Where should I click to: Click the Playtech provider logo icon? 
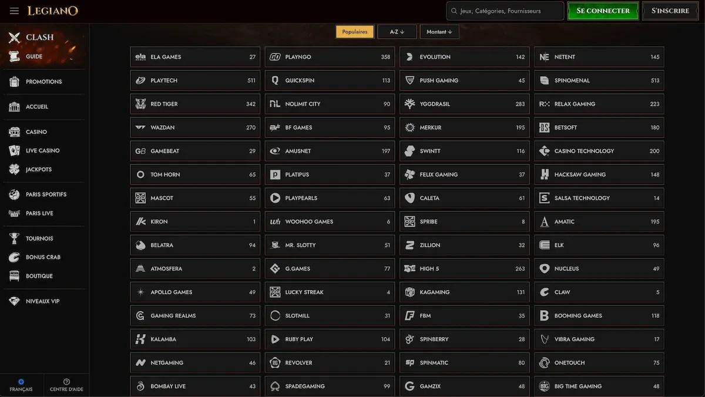140,80
